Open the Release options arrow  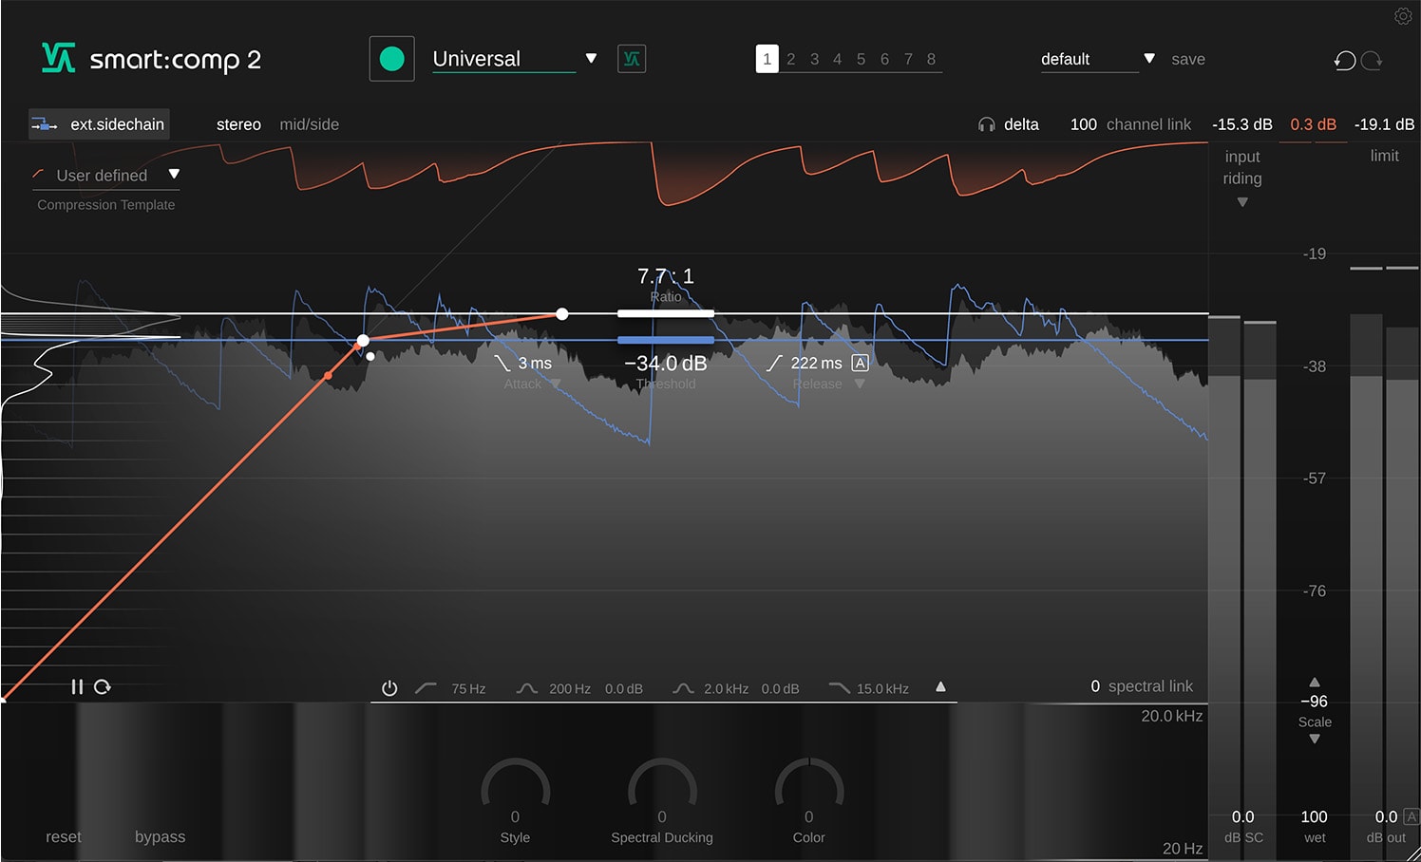tap(860, 384)
